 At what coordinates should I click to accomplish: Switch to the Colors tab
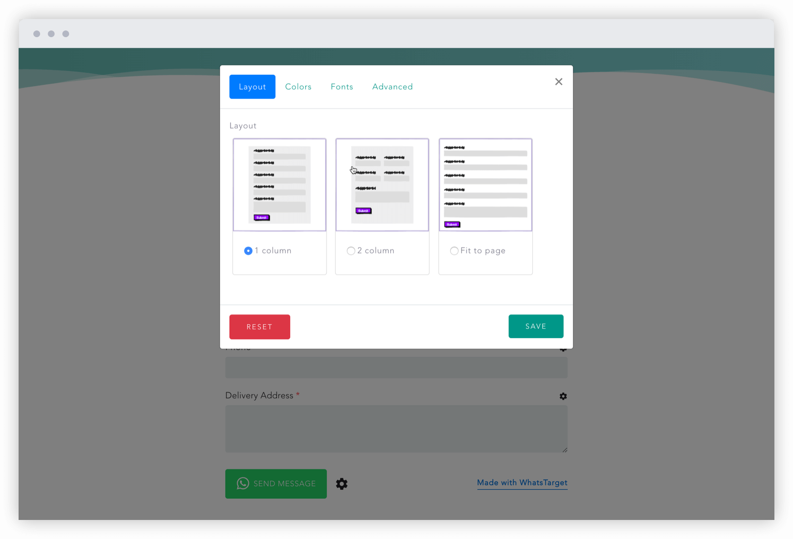pos(298,87)
